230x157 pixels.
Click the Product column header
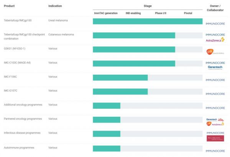pyautogui.click(x=9, y=6)
